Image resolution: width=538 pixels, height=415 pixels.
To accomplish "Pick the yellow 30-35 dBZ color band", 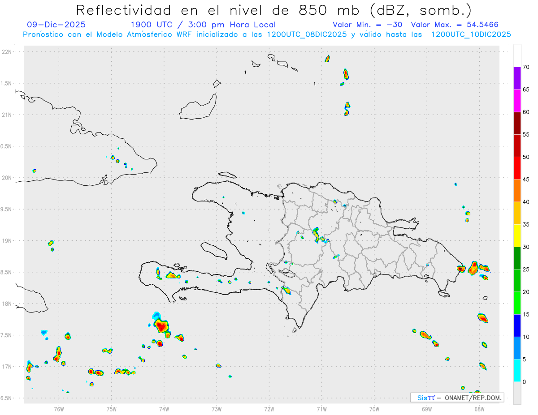I will [517, 236].
